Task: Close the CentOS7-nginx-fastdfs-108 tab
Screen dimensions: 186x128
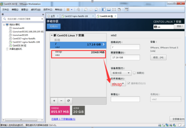Action: coord(93,16)
